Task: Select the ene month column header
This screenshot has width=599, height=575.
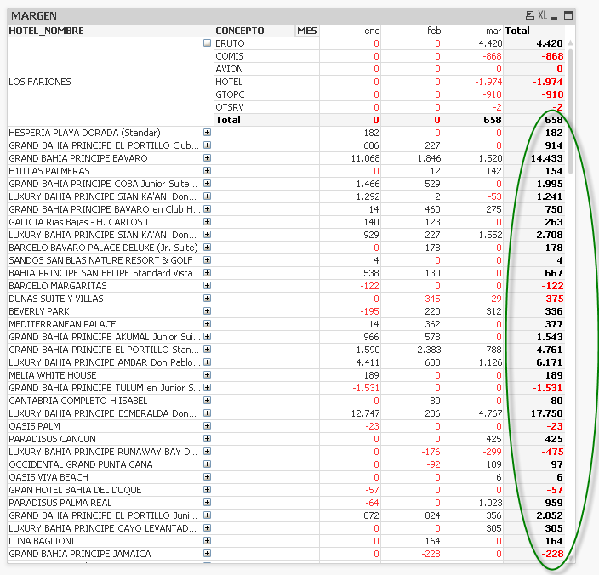Action: click(350, 31)
